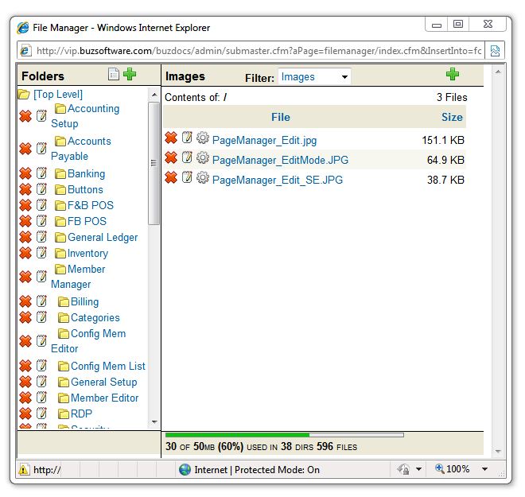Delete PageManager_Edit.jpg with red X icon
This screenshot has height=497, width=525.
171,138
